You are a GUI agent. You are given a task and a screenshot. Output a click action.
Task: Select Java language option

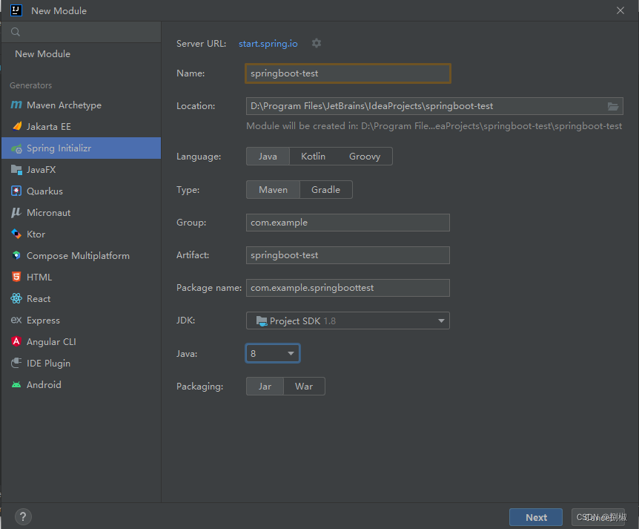click(x=268, y=157)
